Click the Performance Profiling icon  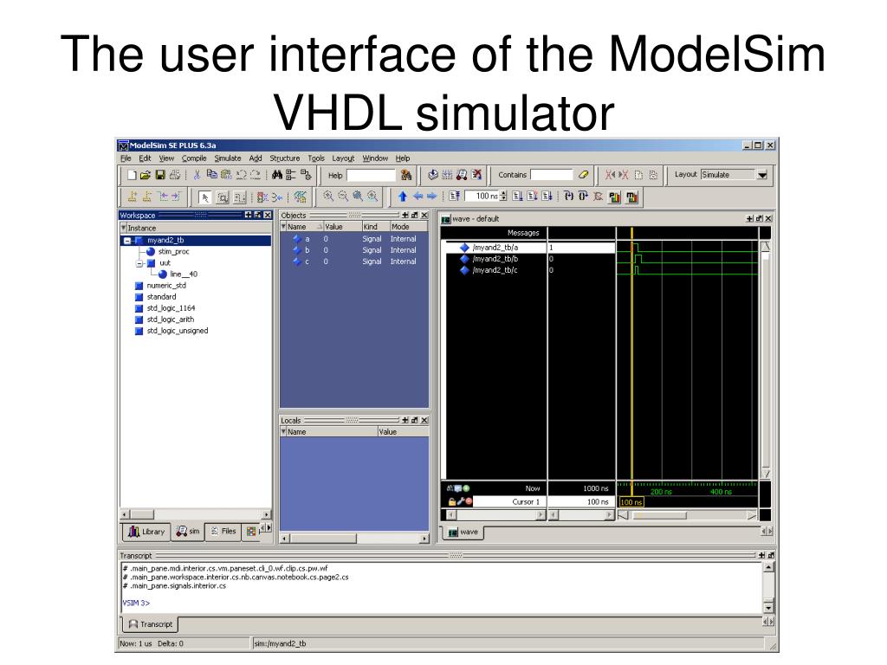[614, 197]
